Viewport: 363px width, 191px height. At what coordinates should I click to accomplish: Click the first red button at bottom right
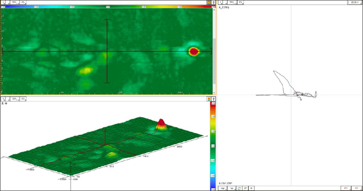(346, 188)
